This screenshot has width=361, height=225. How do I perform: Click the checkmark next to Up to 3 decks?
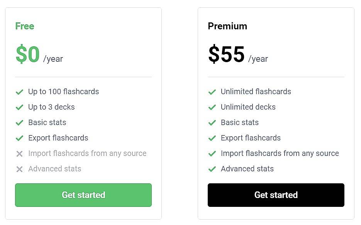(19, 107)
